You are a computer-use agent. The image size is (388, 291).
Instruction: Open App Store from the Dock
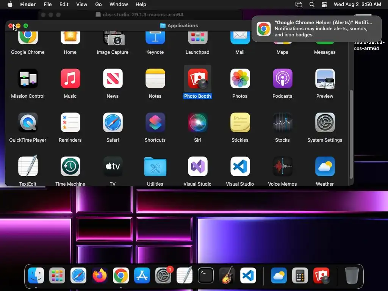pos(142,275)
